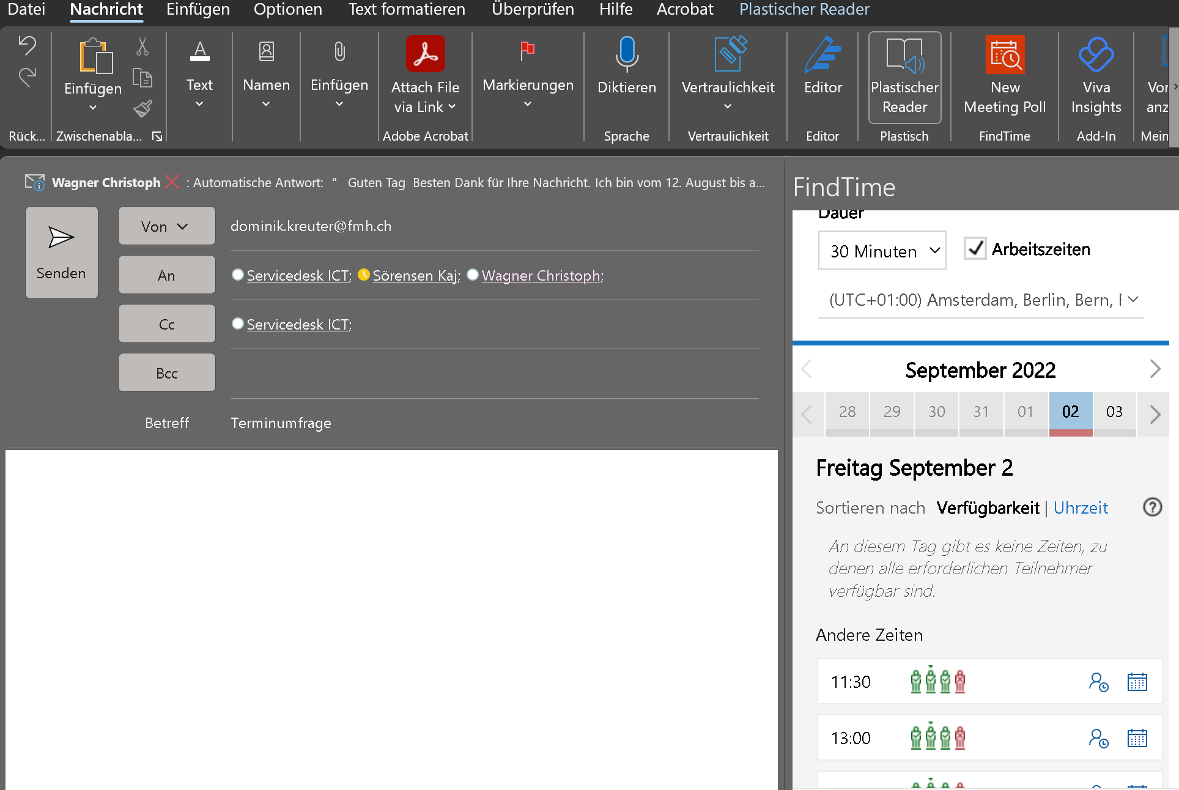Open the Editor pen tool
1179x790 pixels.
(822, 66)
